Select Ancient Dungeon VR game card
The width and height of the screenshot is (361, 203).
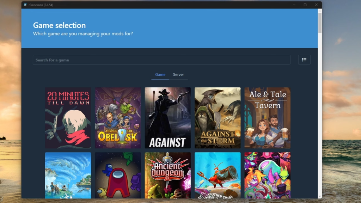[167, 175]
